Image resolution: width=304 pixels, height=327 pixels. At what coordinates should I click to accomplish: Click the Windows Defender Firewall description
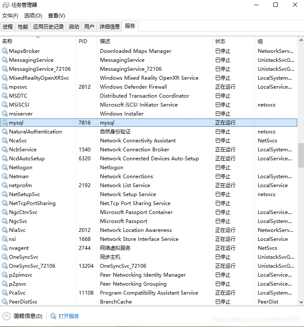(x=134, y=87)
